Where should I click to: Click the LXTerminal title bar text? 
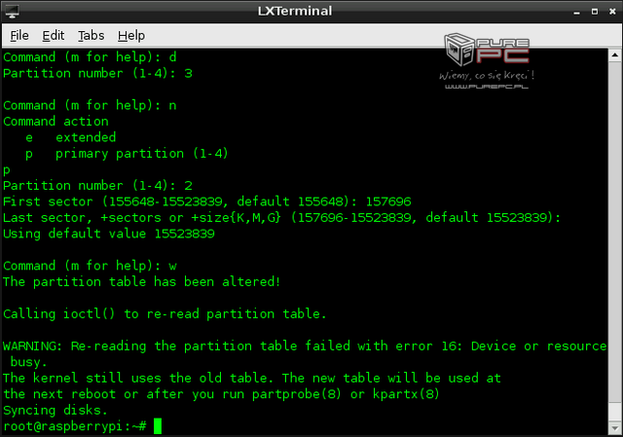[294, 11]
